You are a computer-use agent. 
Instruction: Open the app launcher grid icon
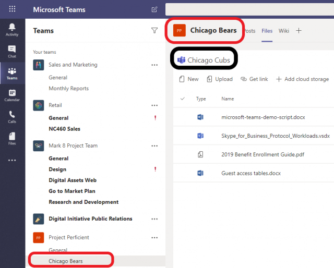coord(12,9)
